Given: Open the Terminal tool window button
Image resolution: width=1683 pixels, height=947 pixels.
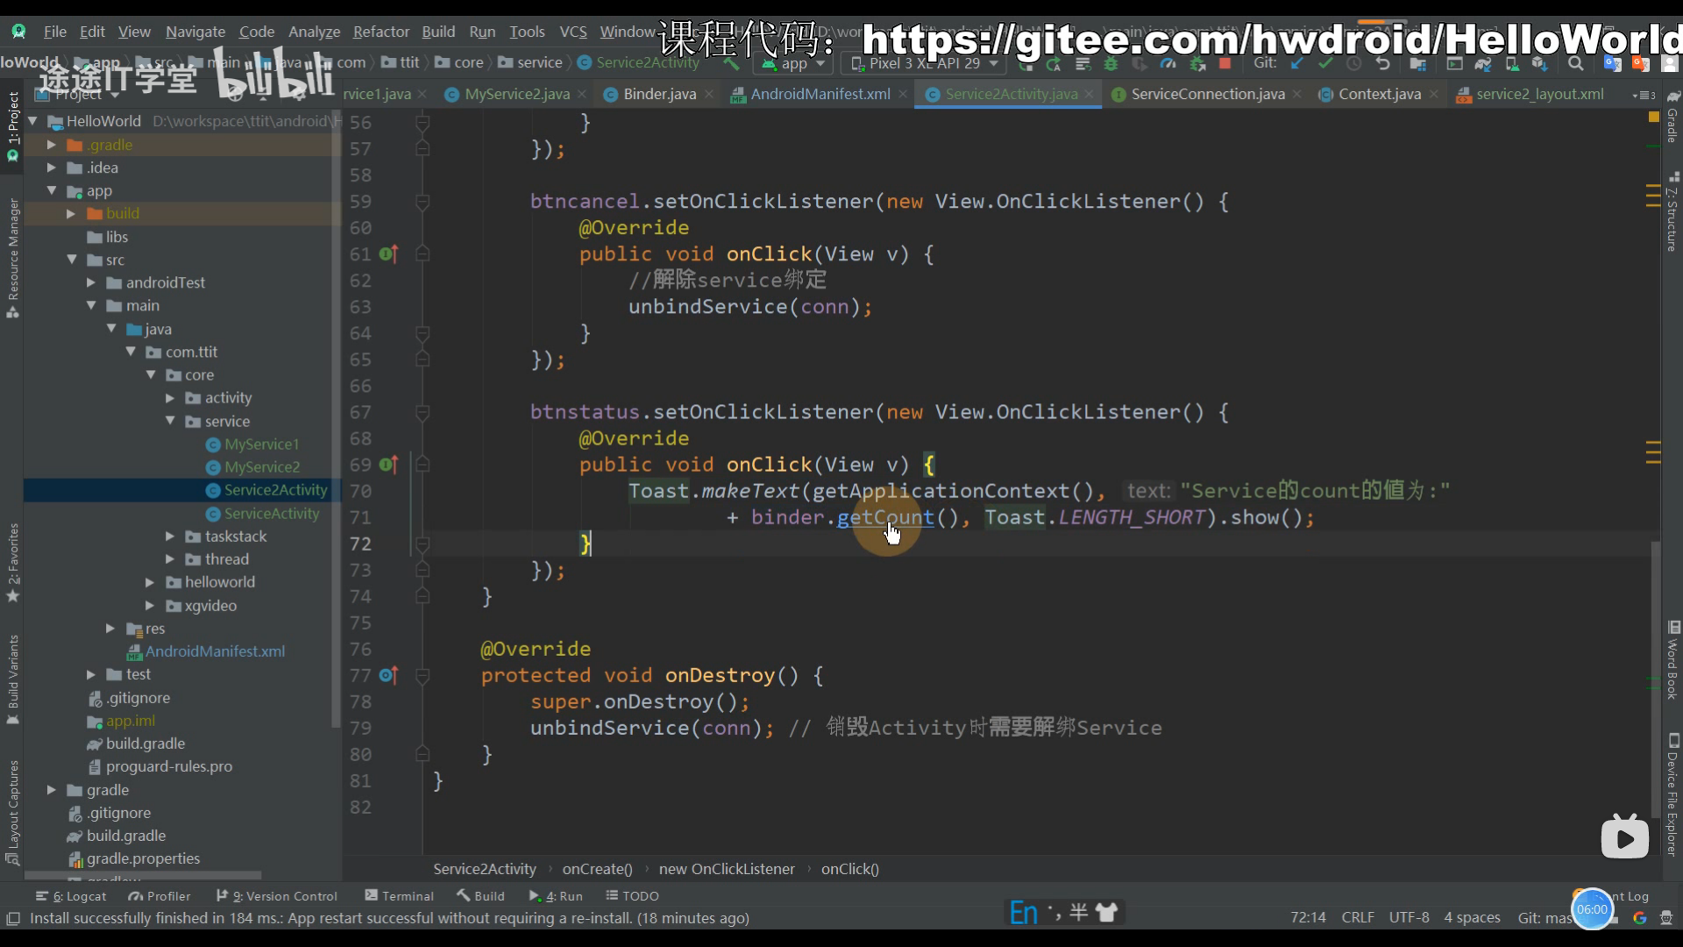Looking at the screenshot, I should point(399,896).
